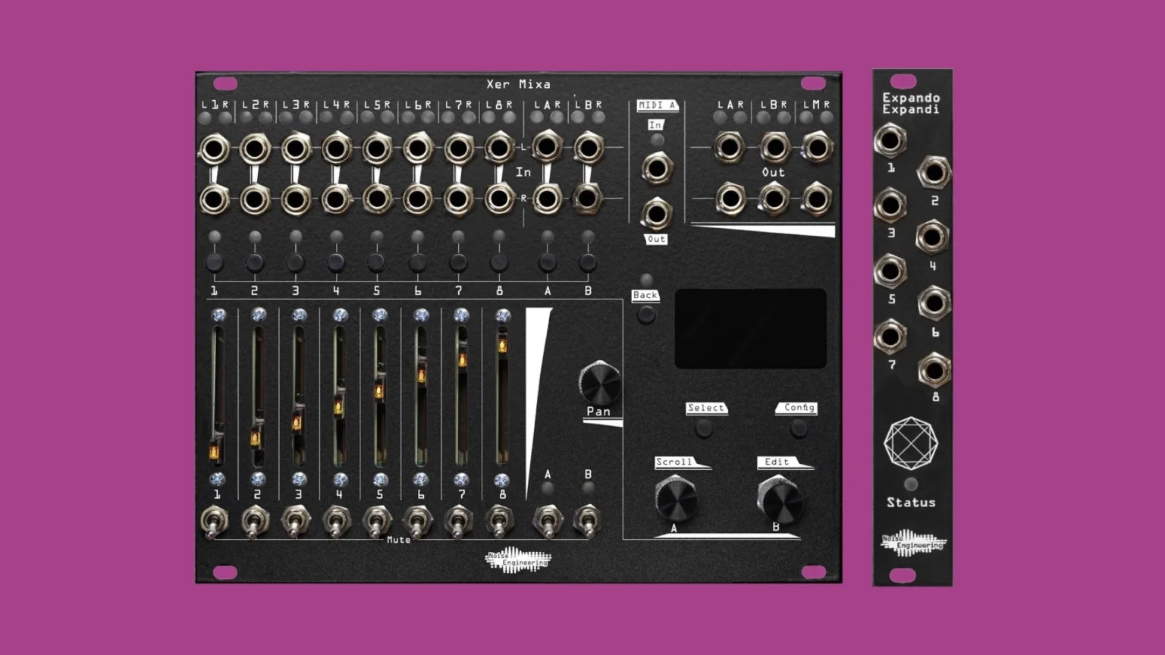Push the Select button
1165x655 pixels.
pyautogui.click(x=704, y=428)
